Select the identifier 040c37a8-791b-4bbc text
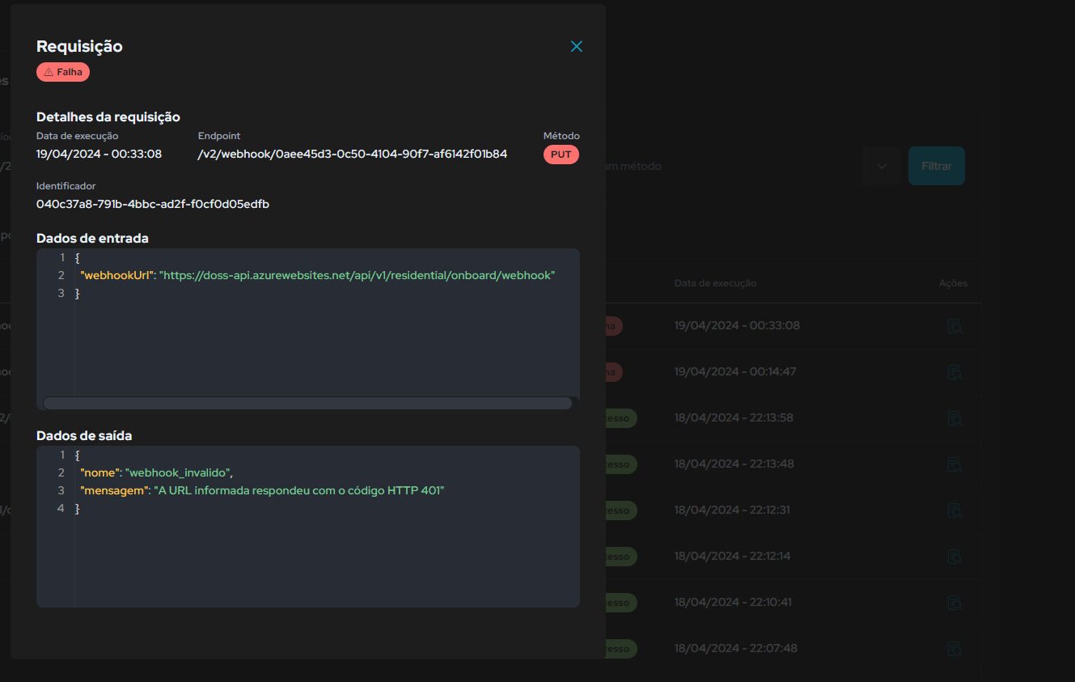 point(153,204)
